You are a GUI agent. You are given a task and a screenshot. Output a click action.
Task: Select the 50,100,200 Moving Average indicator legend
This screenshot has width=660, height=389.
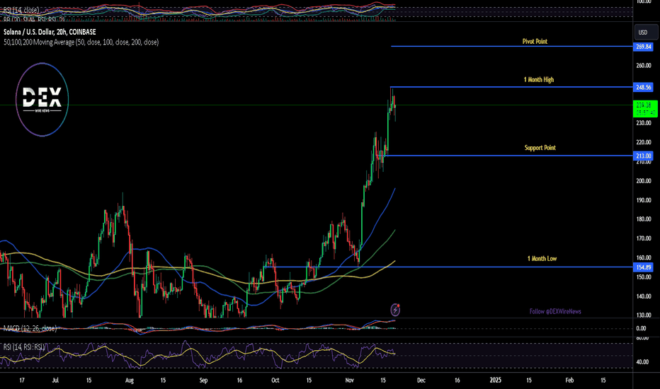pyautogui.click(x=81, y=42)
